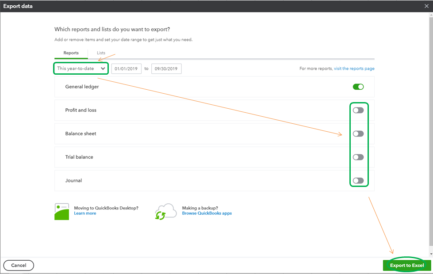Edit the end date 09/30/2019 field

point(166,68)
